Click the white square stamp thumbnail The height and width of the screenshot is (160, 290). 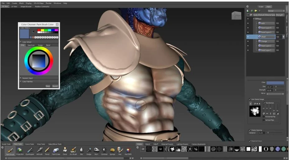coord(248,149)
